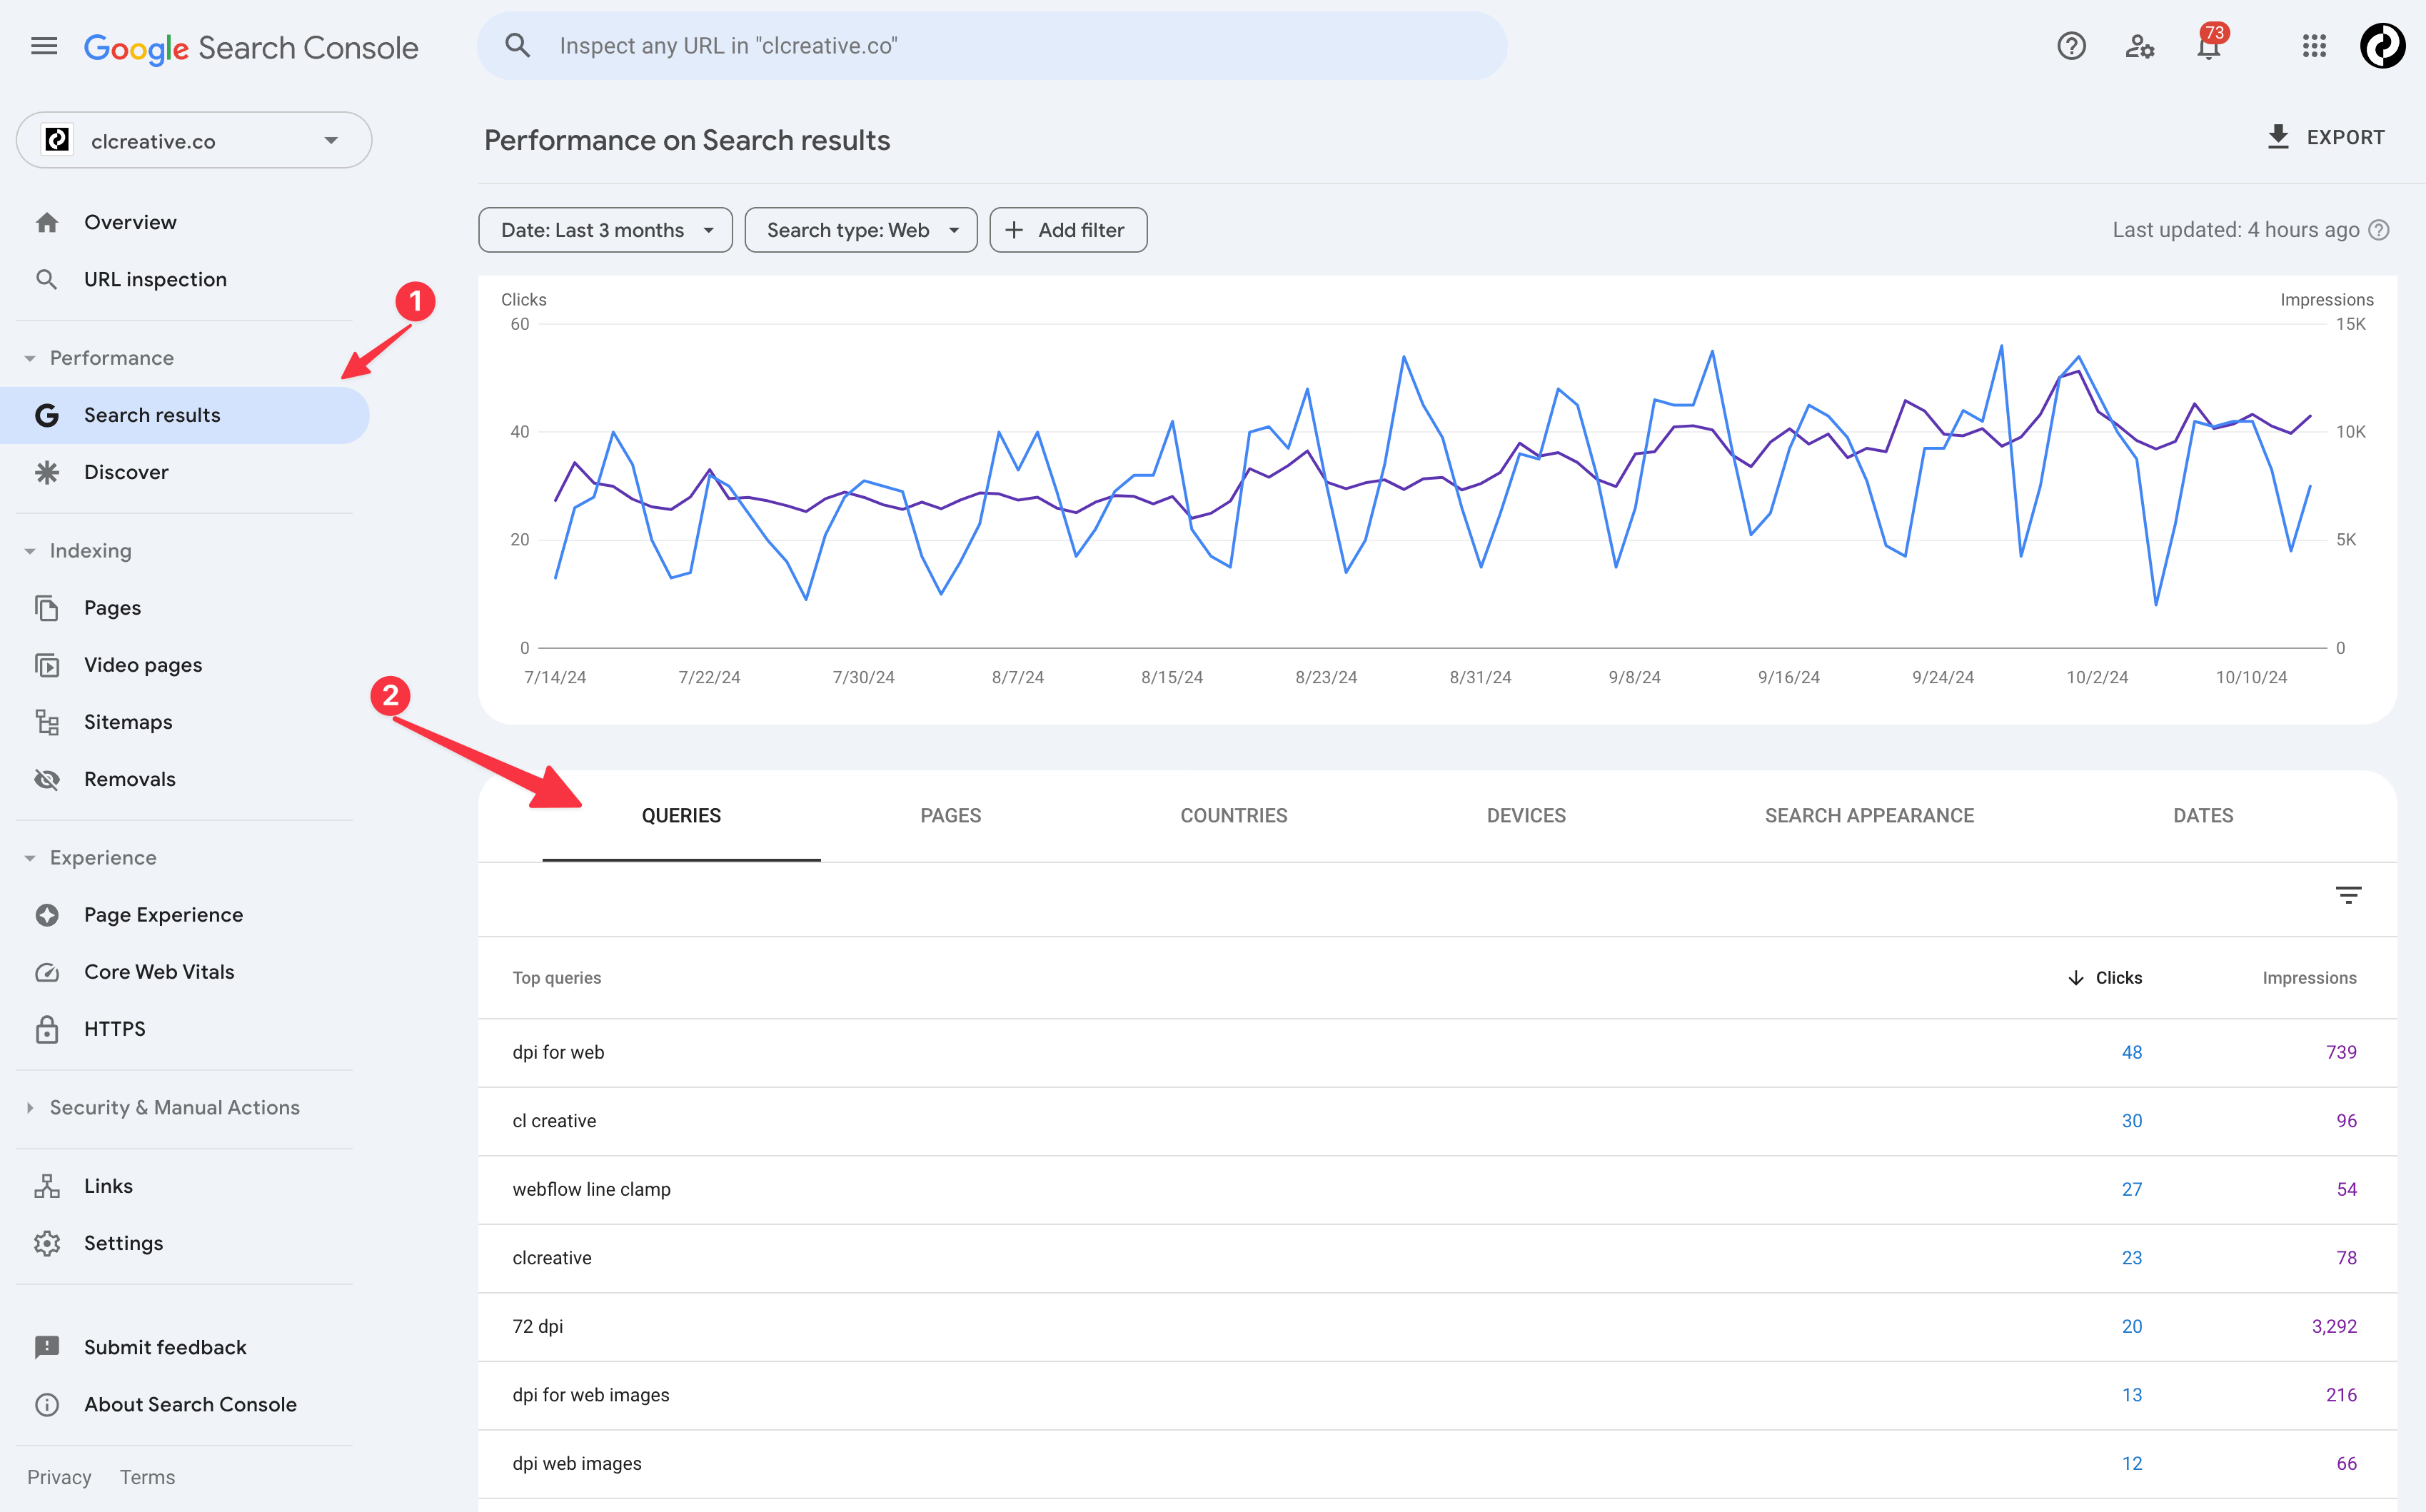The height and width of the screenshot is (1512, 2426).
Task: Open the Google apps grid
Action: pos(2314,46)
